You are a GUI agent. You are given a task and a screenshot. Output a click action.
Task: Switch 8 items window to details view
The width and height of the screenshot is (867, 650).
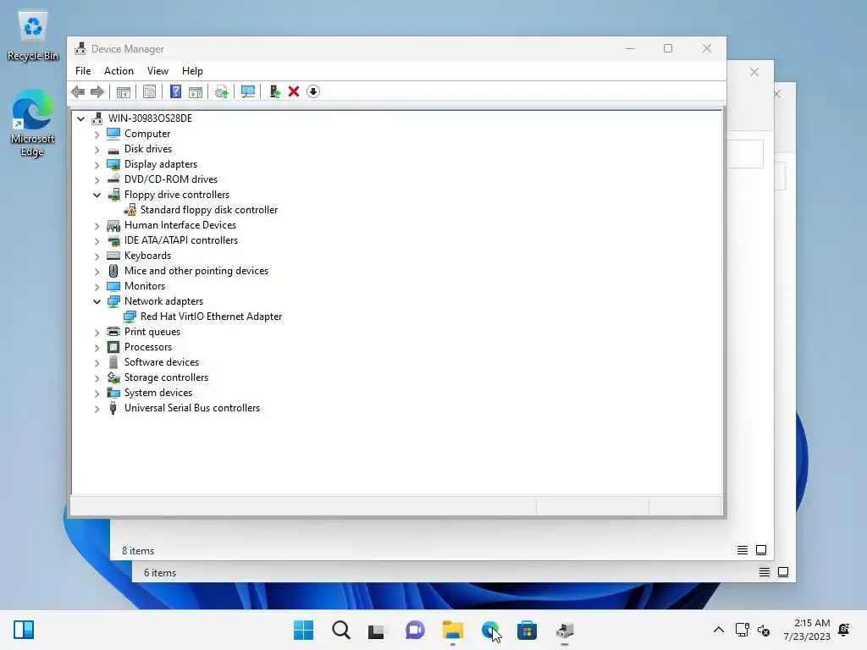pos(743,550)
